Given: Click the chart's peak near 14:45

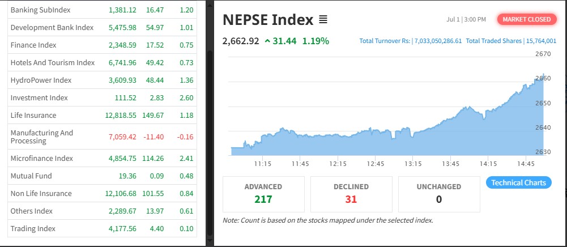Looking at the screenshot, I should pos(544,75).
